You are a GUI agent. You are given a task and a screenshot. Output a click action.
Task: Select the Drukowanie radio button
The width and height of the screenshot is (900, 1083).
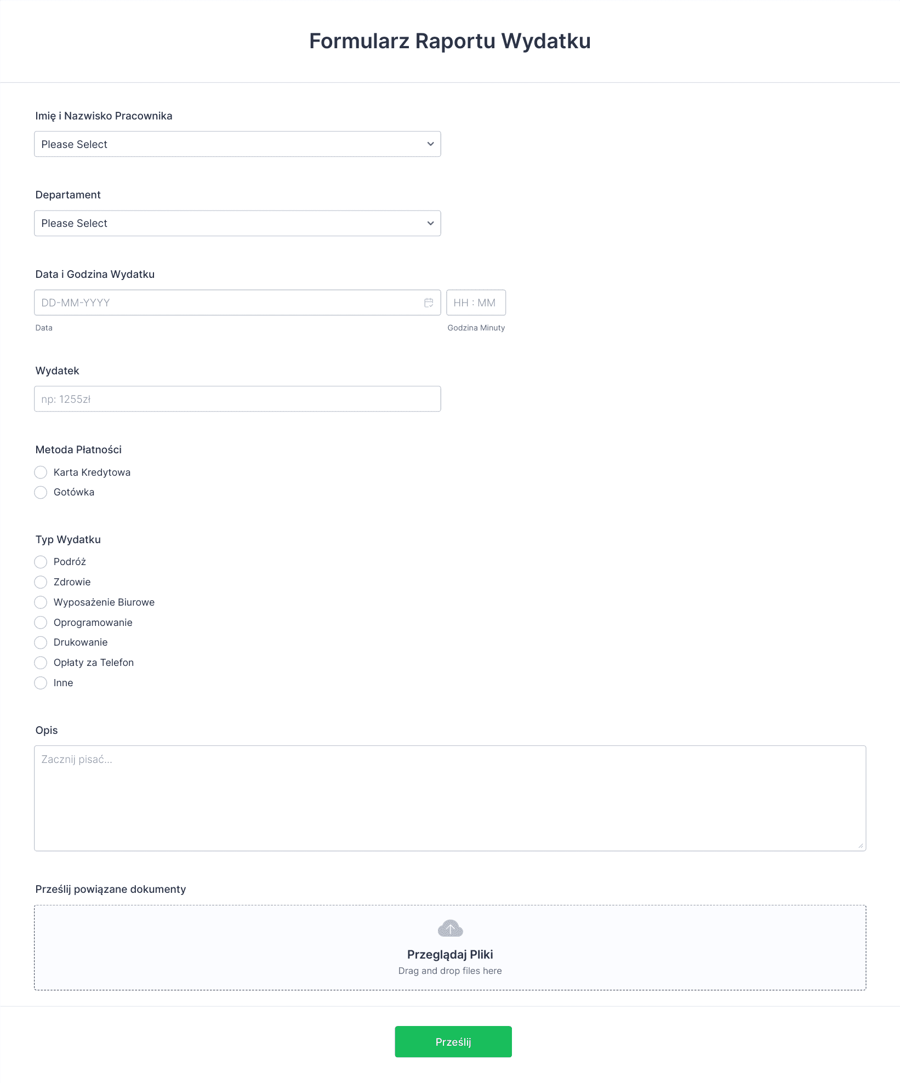[41, 642]
